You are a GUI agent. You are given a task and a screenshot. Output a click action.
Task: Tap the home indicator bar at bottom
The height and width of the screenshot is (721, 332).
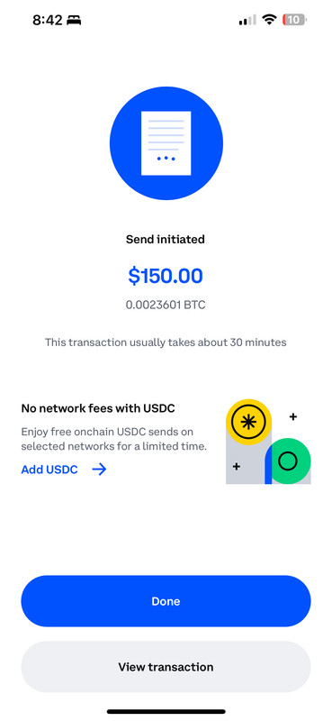pyautogui.click(x=166, y=711)
